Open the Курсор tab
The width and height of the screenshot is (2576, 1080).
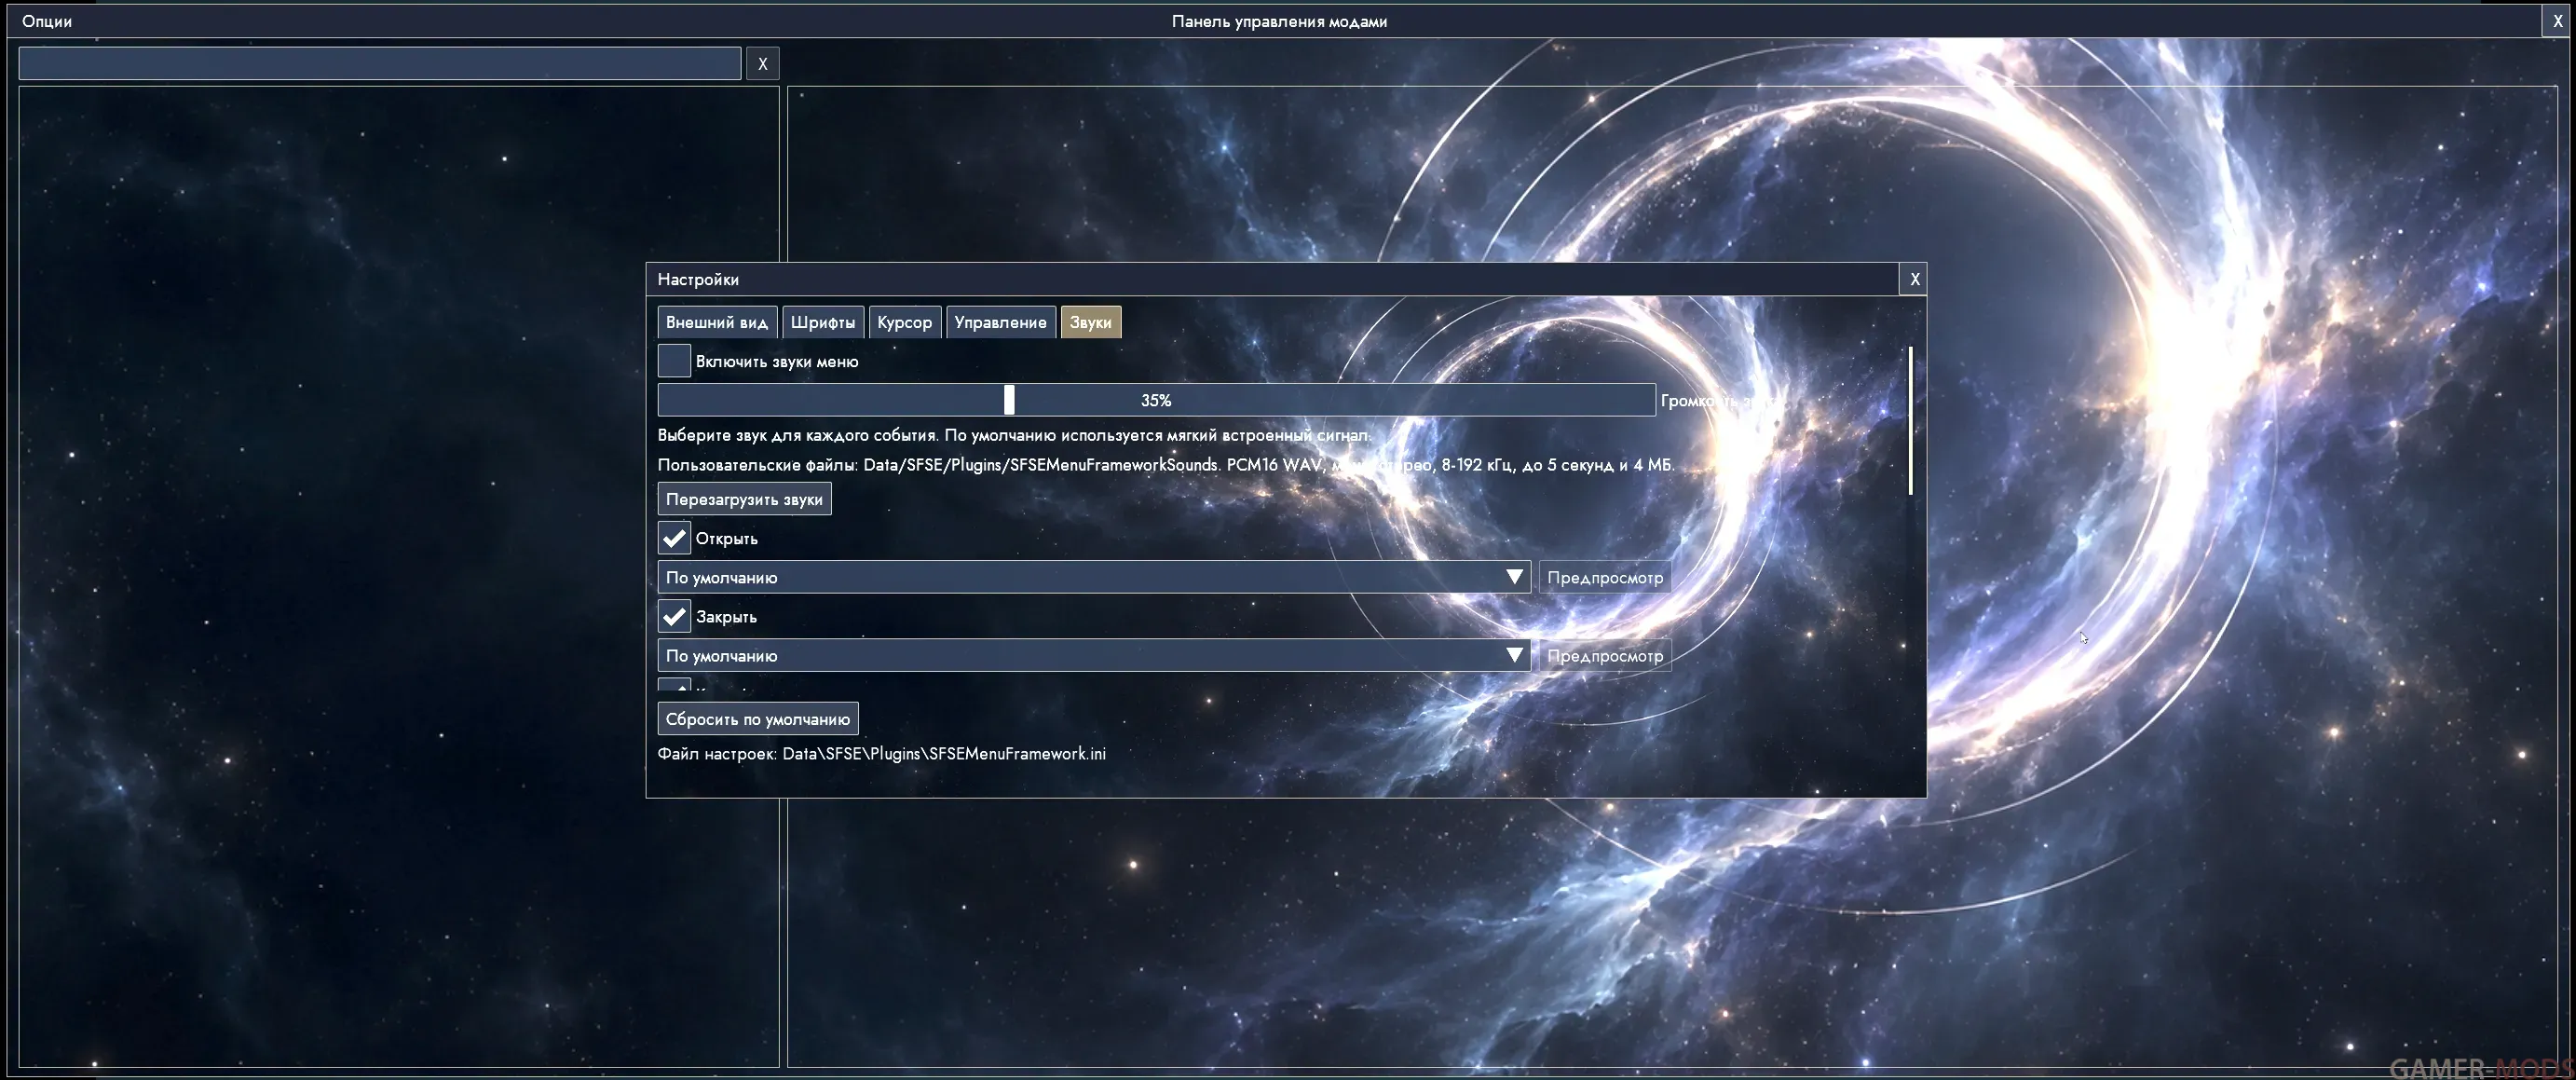tap(904, 322)
